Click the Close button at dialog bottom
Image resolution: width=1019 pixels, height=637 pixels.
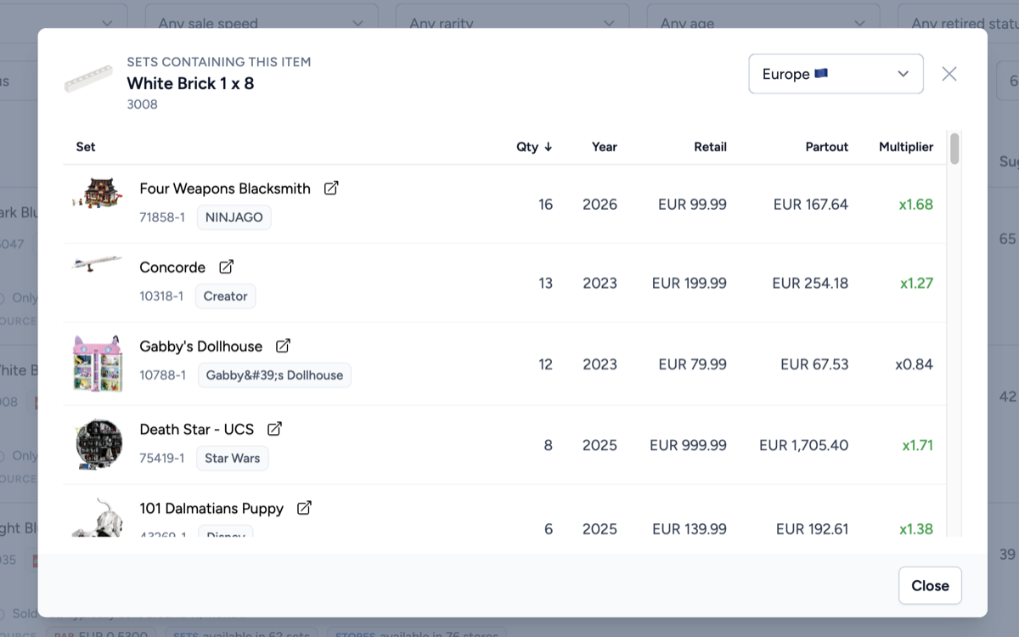click(x=930, y=585)
